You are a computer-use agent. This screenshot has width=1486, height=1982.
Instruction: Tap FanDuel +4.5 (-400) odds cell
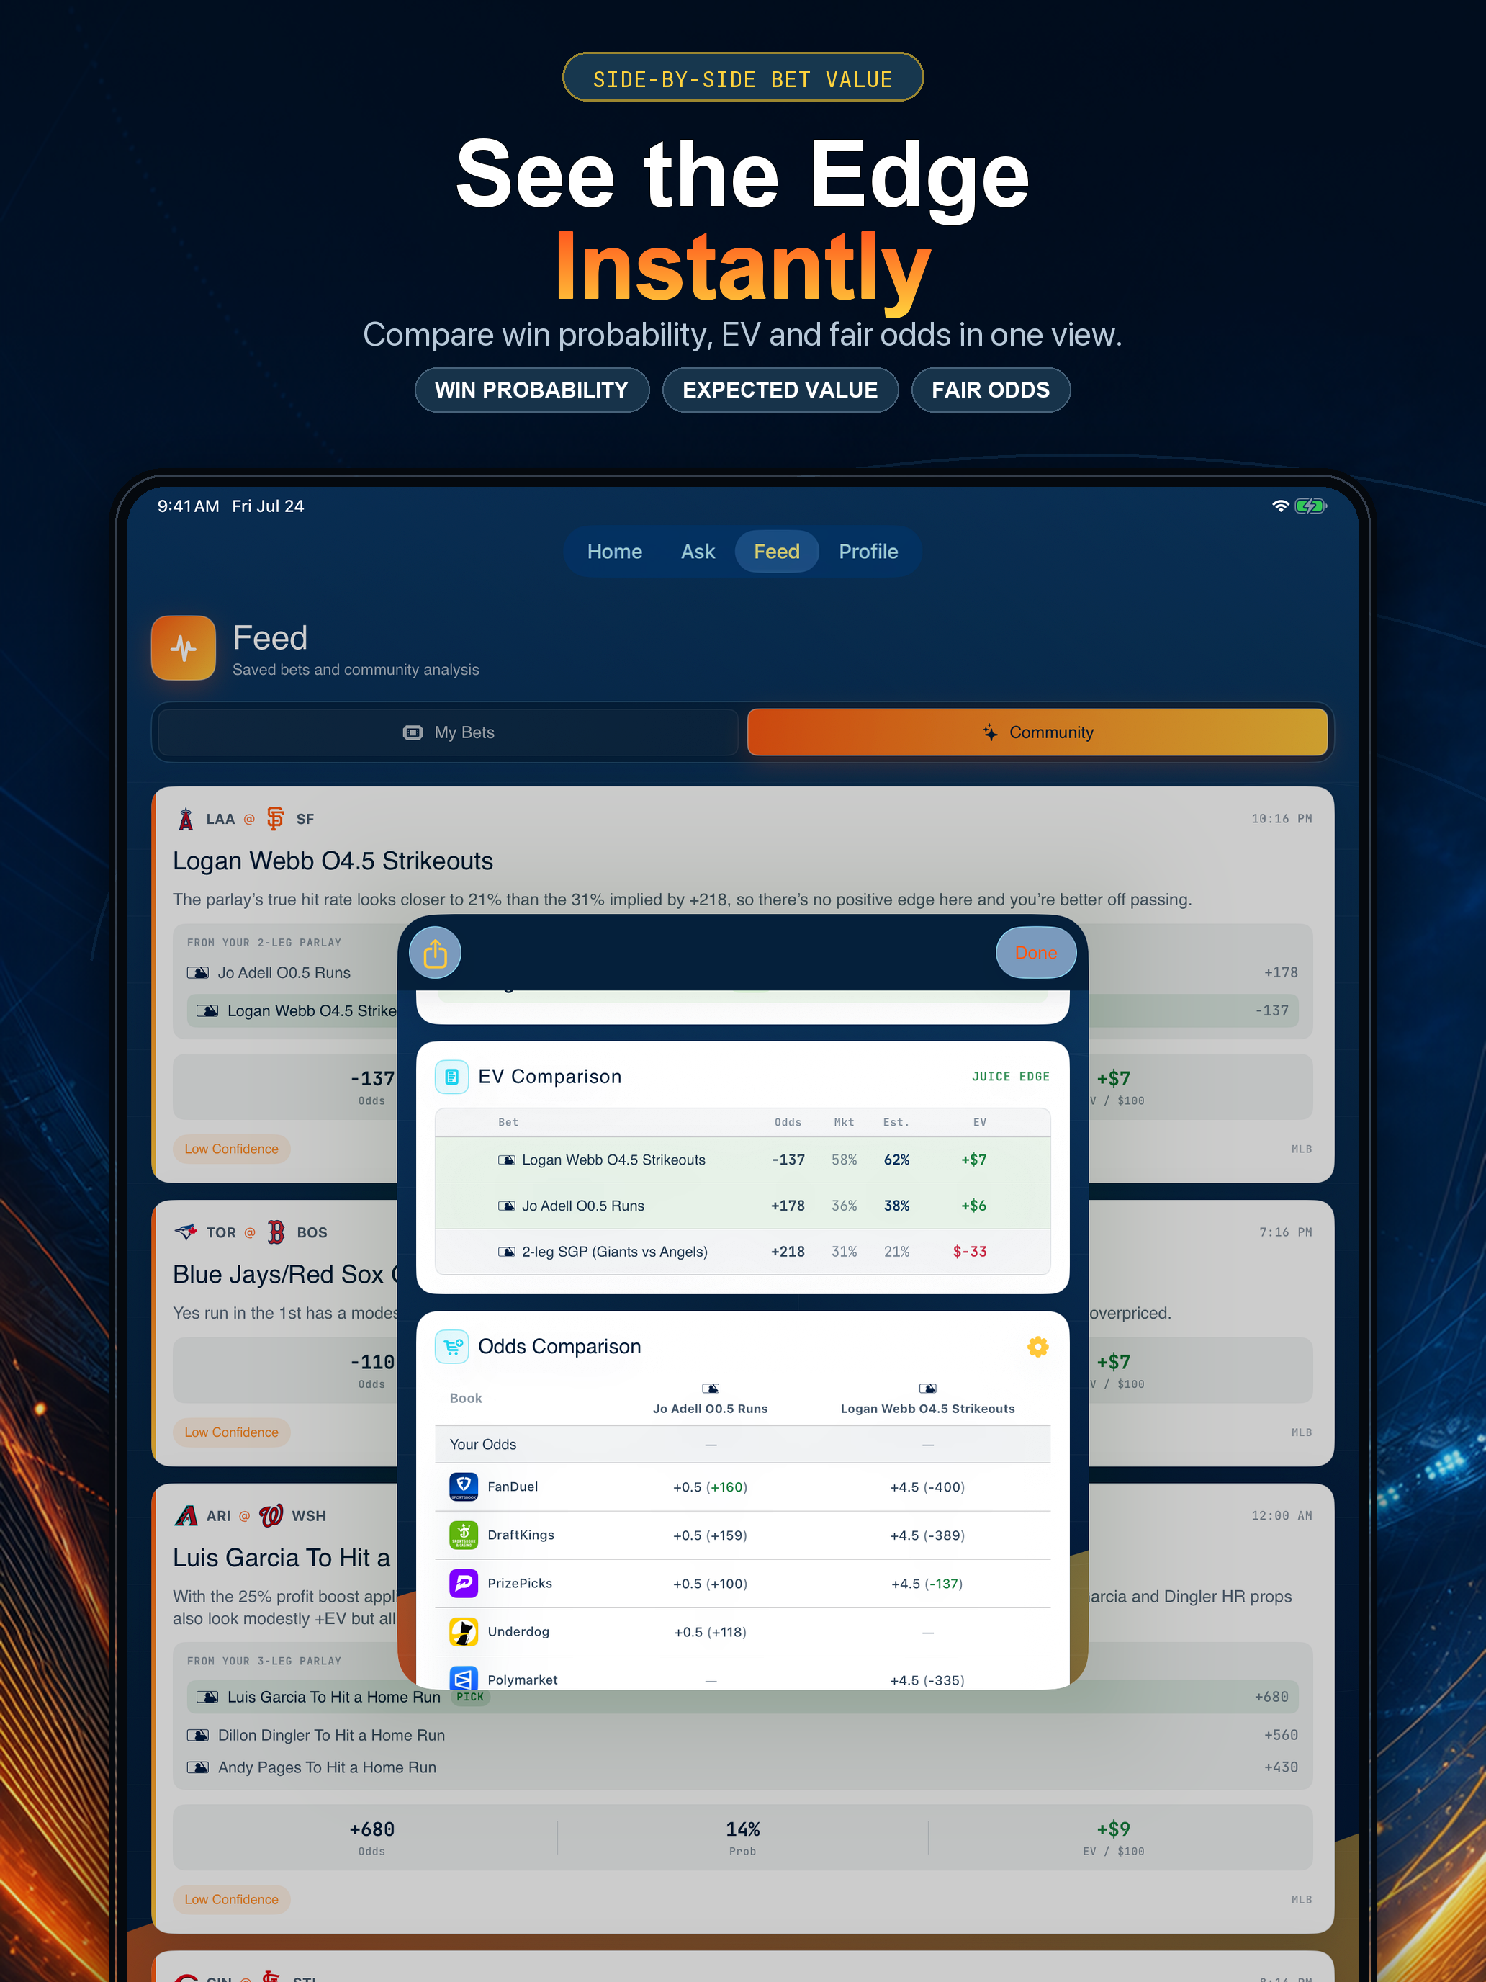927,1487
